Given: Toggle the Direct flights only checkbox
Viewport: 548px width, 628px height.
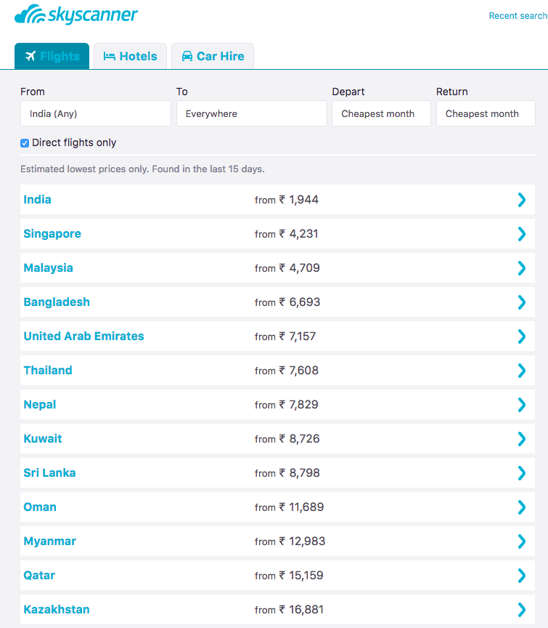Looking at the screenshot, I should [25, 143].
